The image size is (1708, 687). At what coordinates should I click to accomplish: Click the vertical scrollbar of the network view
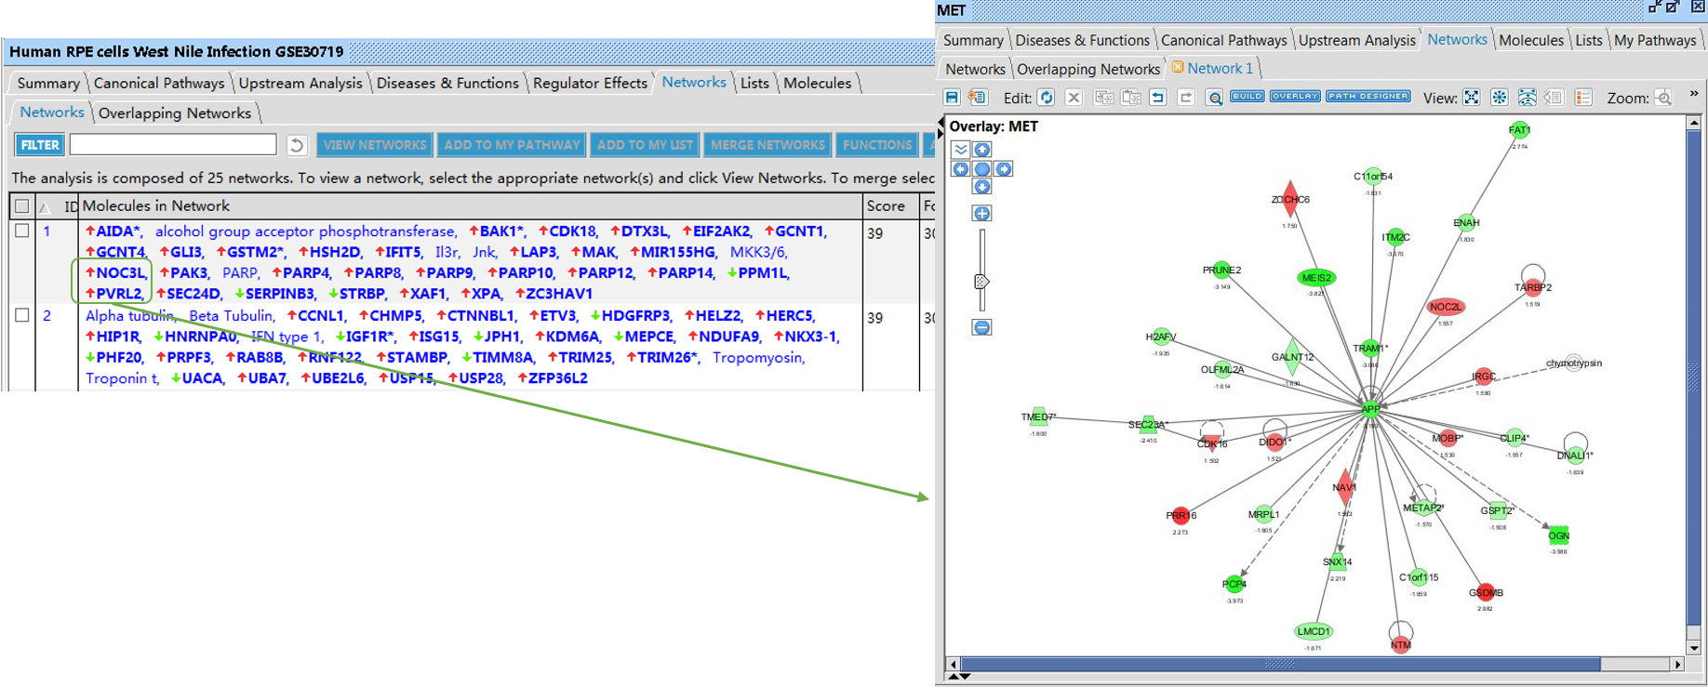(1693, 377)
